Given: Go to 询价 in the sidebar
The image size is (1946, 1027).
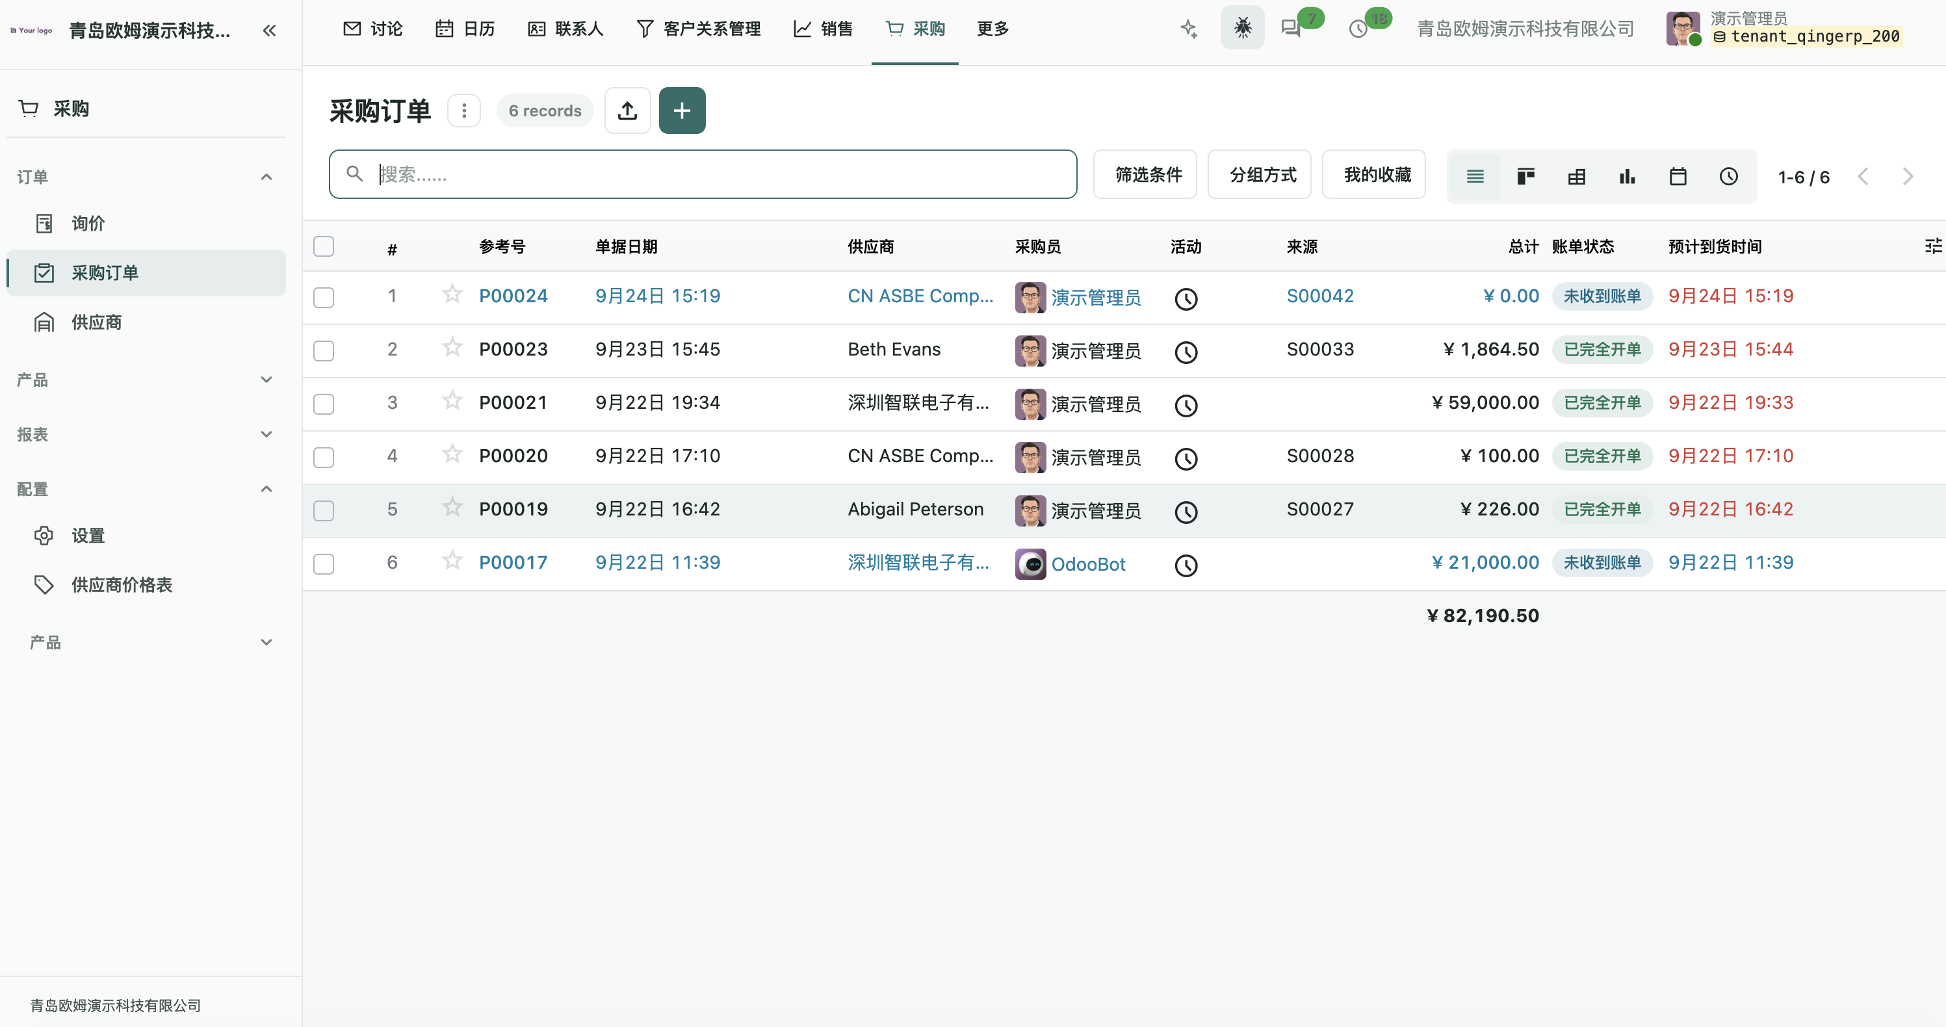Looking at the screenshot, I should pyautogui.click(x=146, y=224).
